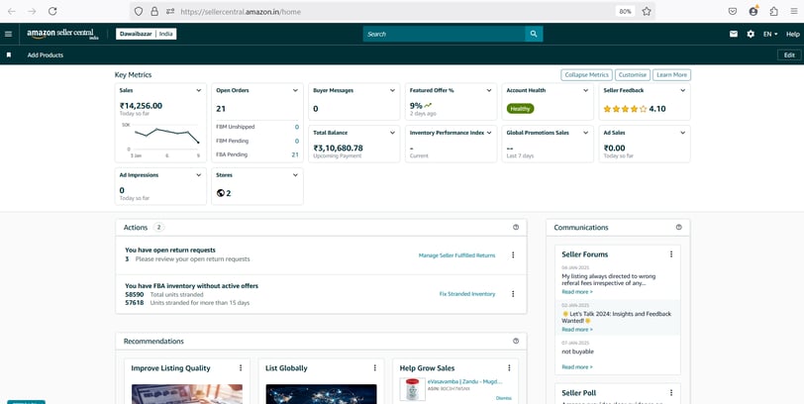The image size is (804, 404).
Task: Expand the Buyer Messages metric chevron
Action: pyautogui.click(x=392, y=90)
